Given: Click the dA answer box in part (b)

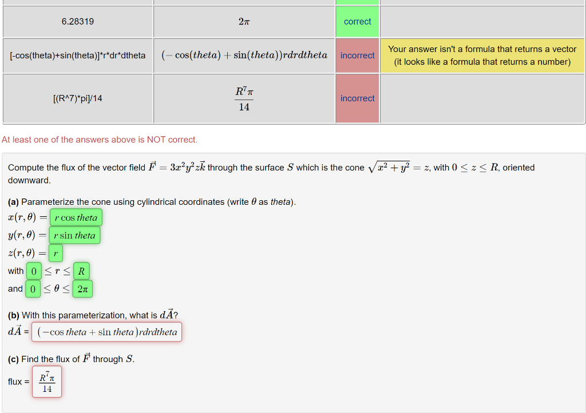Looking at the screenshot, I should coord(106,332).
